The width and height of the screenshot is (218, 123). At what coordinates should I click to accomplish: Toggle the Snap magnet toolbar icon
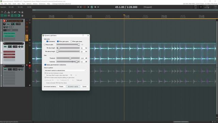[x=19, y=16]
